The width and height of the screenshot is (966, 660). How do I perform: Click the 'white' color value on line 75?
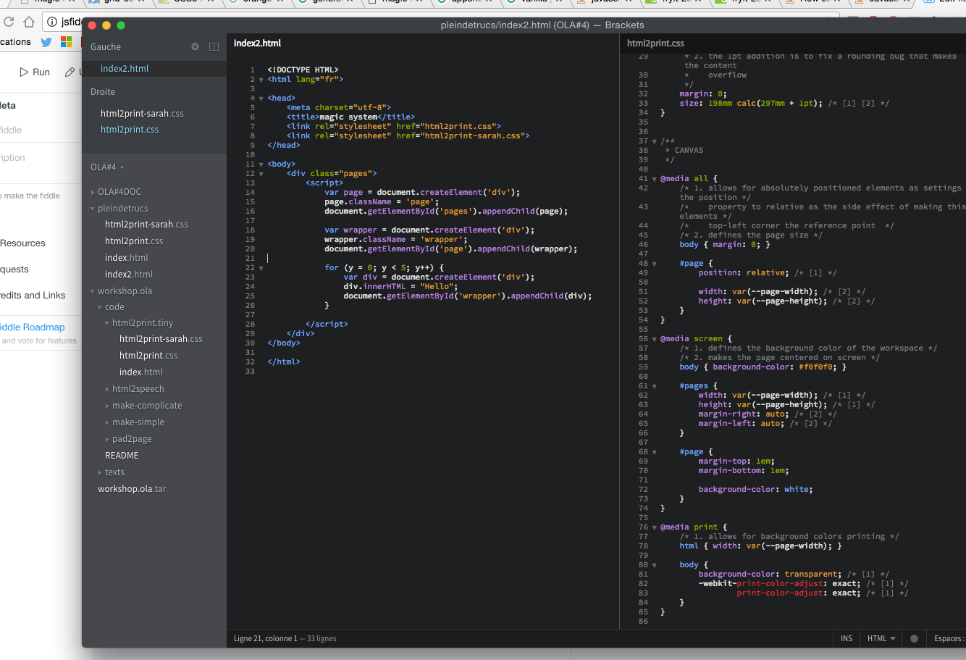point(797,490)
